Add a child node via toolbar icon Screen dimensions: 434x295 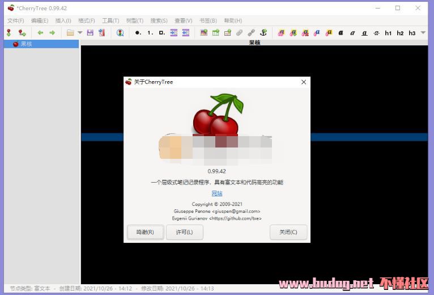click(22, 33)
